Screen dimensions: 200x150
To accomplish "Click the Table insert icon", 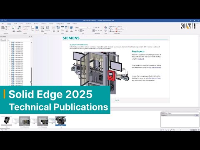I will pyautogui.click(x=62, y=28).
